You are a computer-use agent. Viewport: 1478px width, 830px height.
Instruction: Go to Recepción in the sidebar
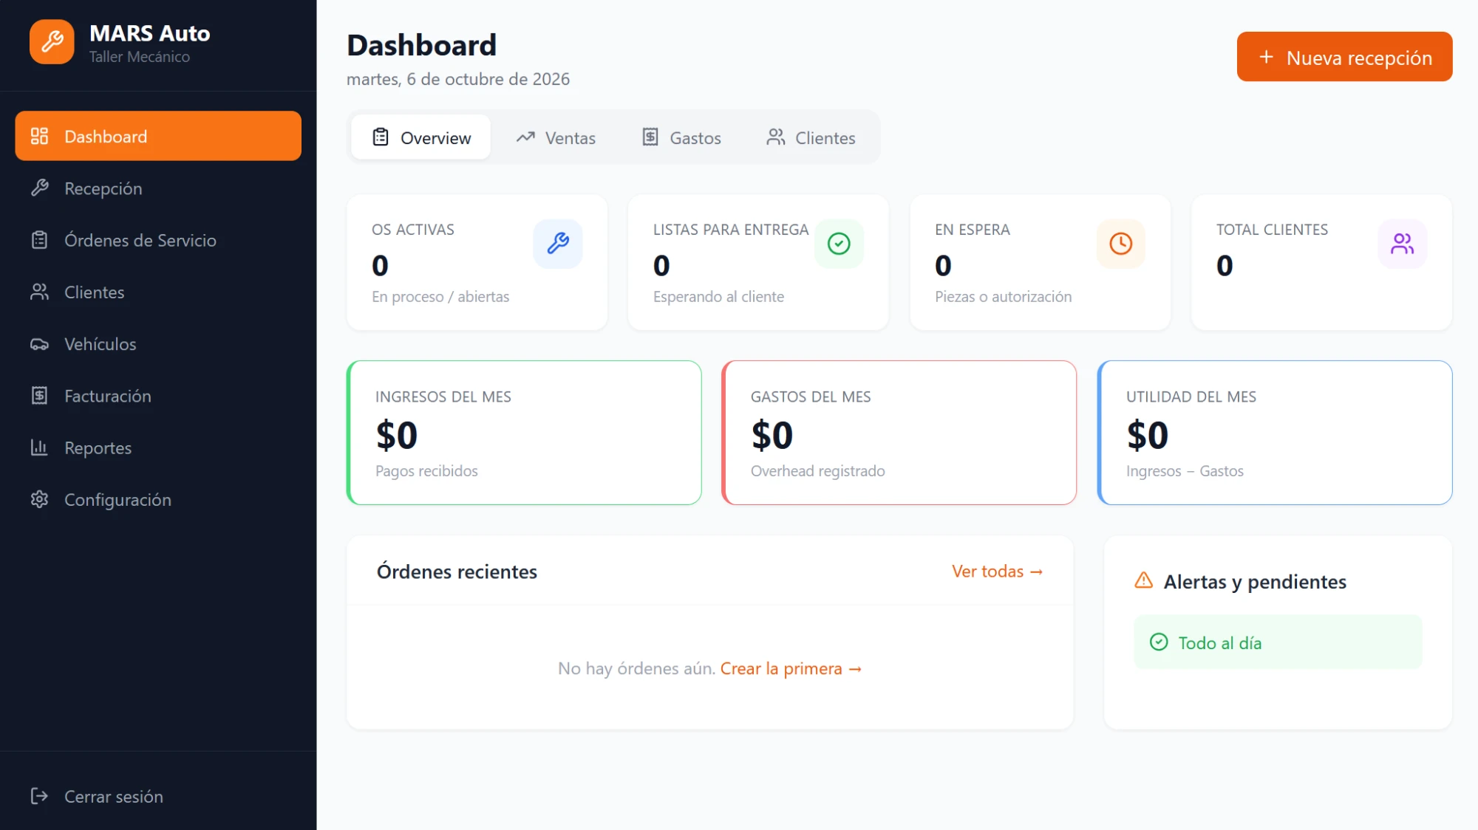click(158, 188)
